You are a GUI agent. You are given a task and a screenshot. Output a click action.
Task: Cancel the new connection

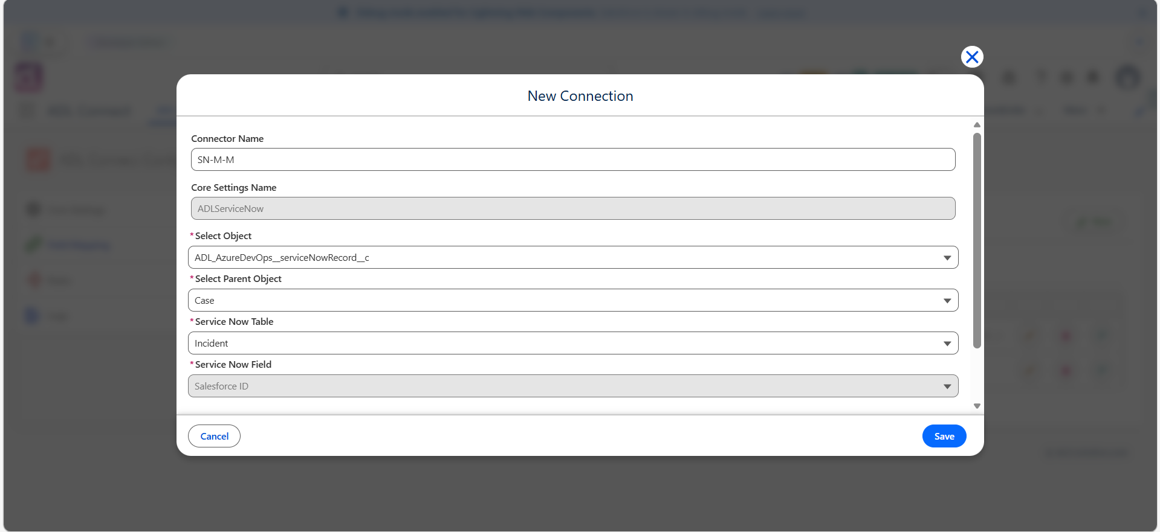click(x=214, y=436)
